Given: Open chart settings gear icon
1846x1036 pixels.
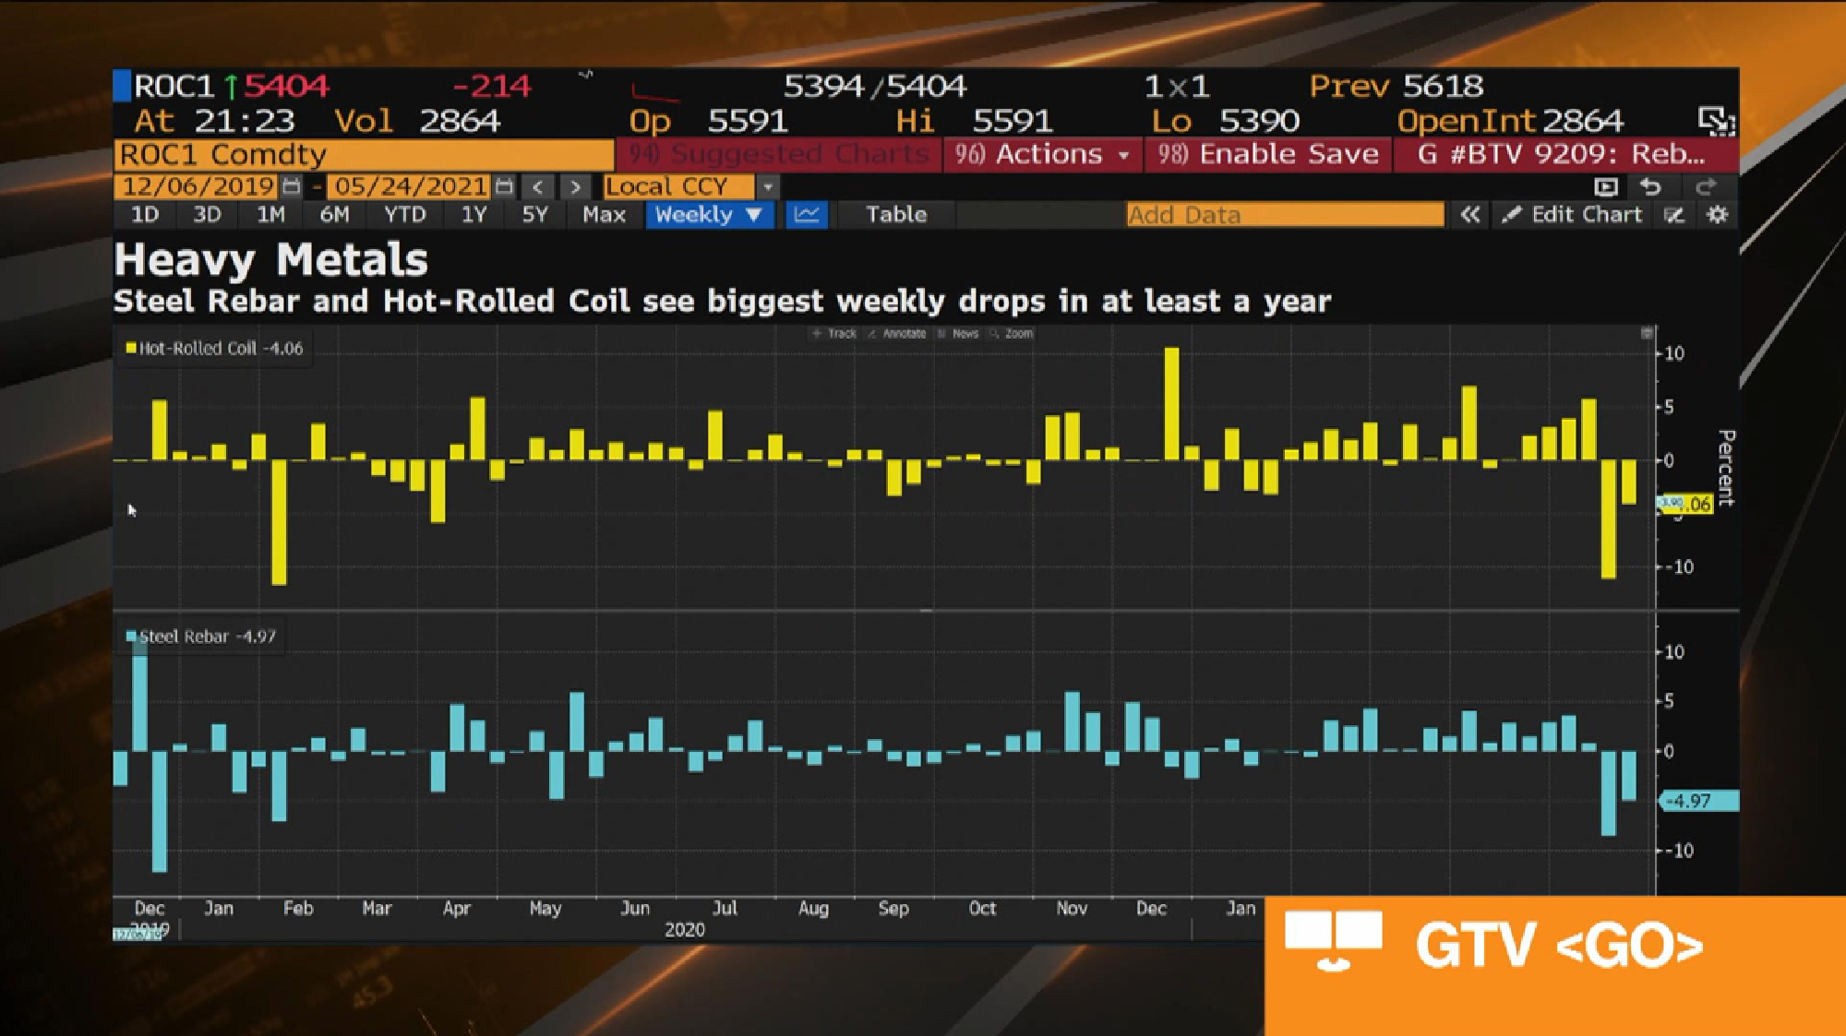Looking at the screenshot, I should [x=1717, y=215].
